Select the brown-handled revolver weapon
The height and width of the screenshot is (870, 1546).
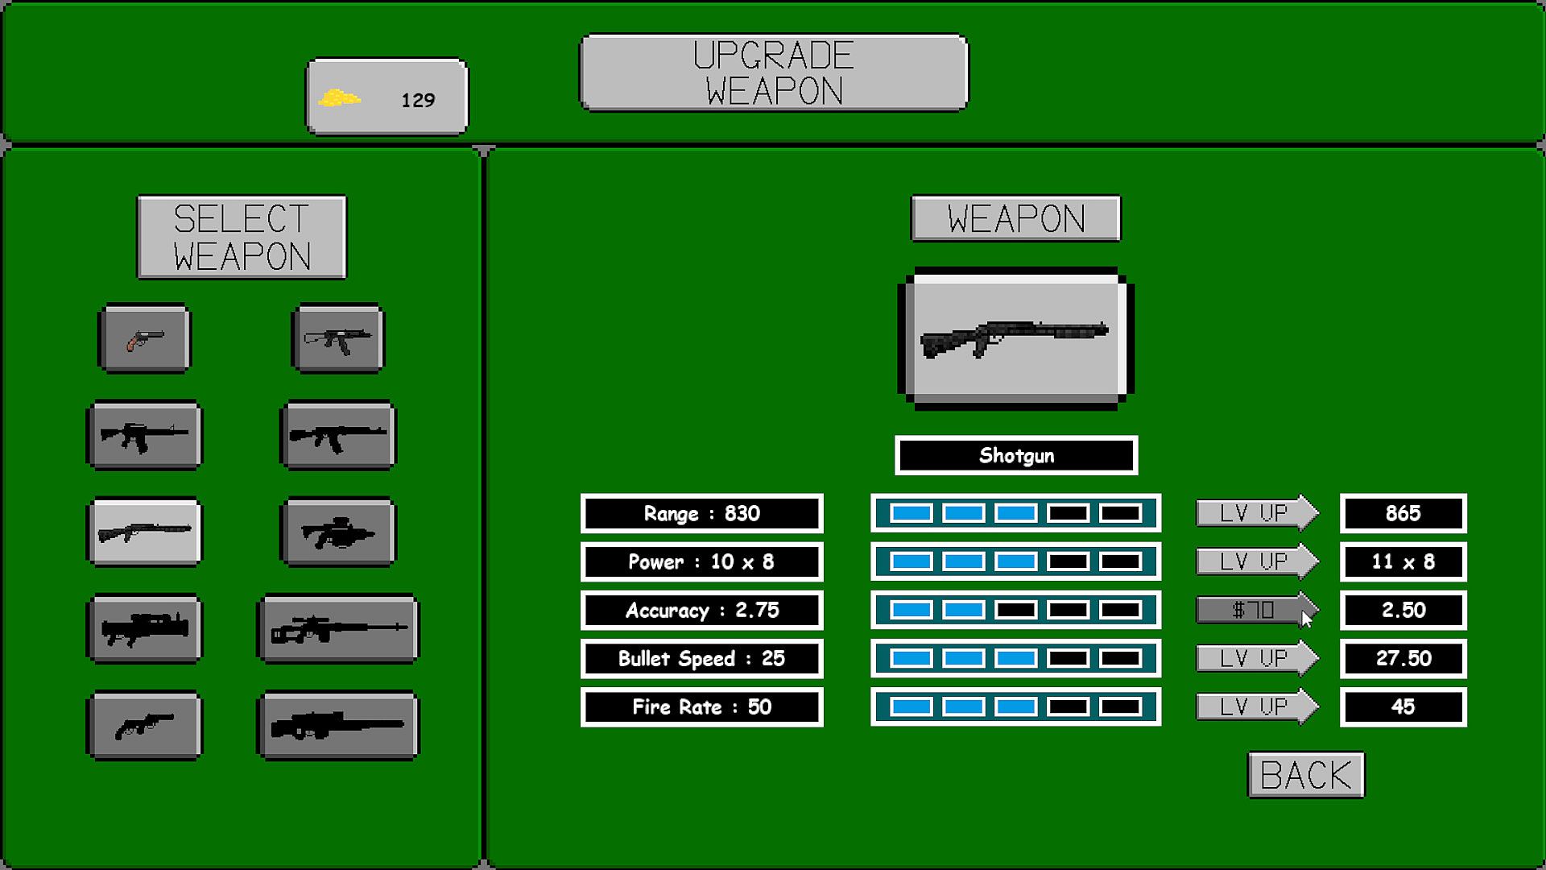click(x=145, y=338)
